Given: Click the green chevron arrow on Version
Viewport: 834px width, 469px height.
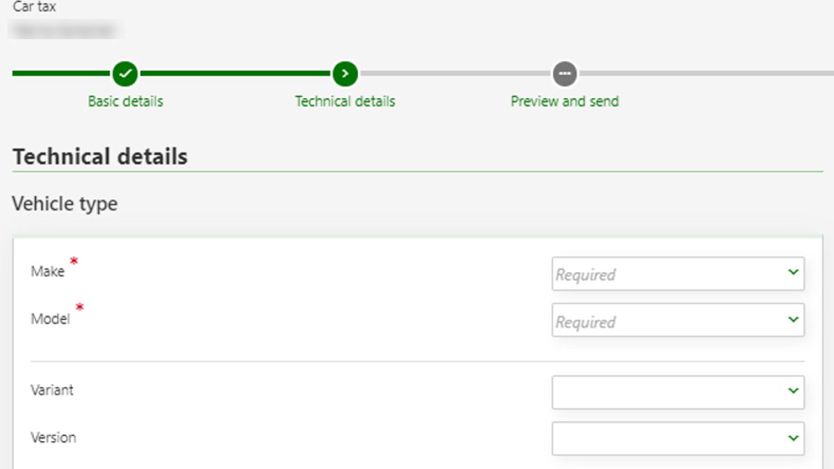Looking at the screenshot, I should [793, 438].
